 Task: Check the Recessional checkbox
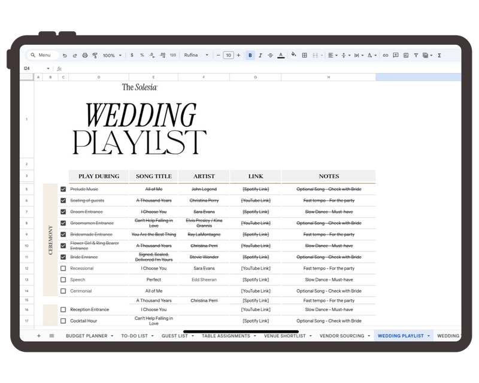coord(63,269)
